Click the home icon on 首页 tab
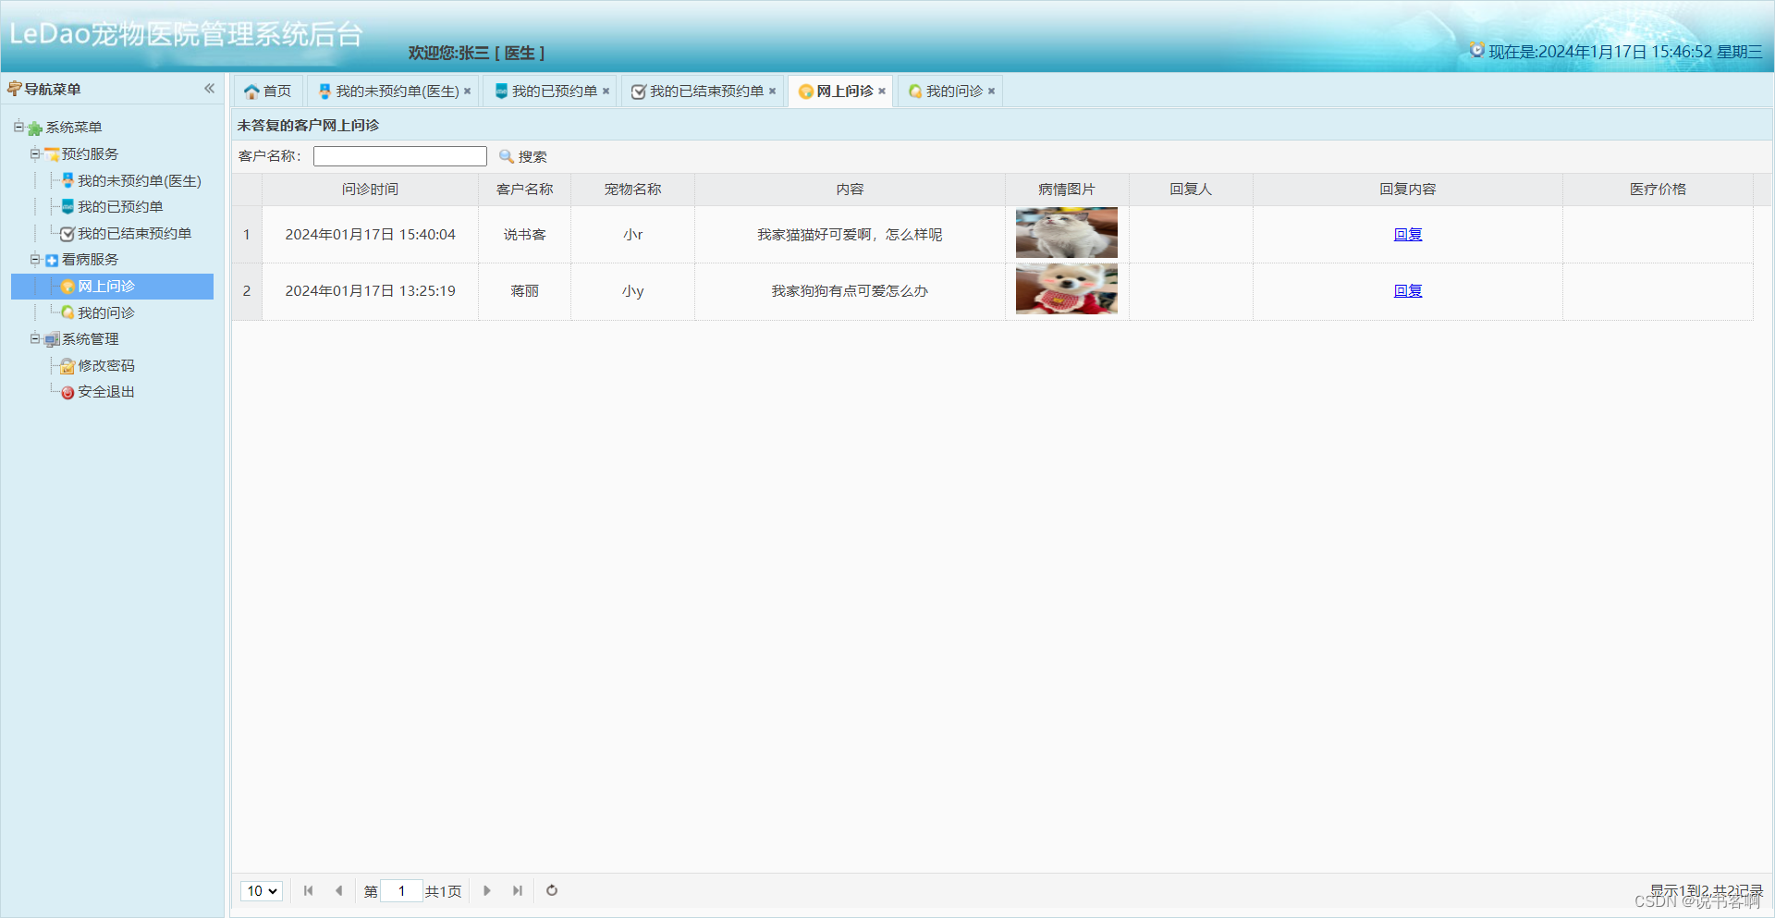1775x918 pixels. [x=251, y=92]
